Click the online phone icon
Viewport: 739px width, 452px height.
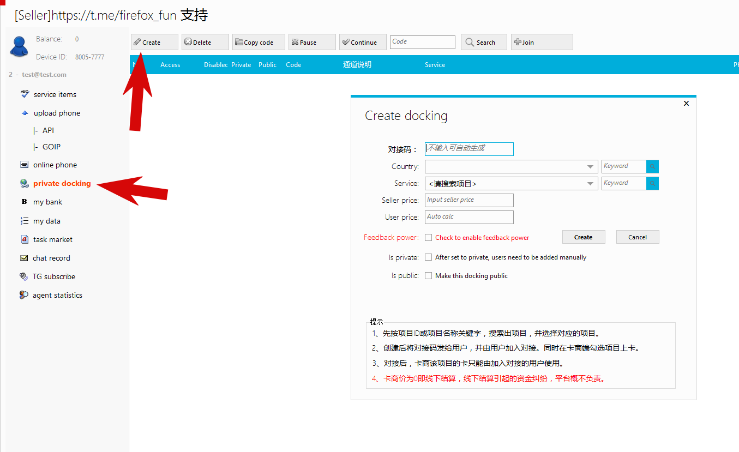coord(24,165)
